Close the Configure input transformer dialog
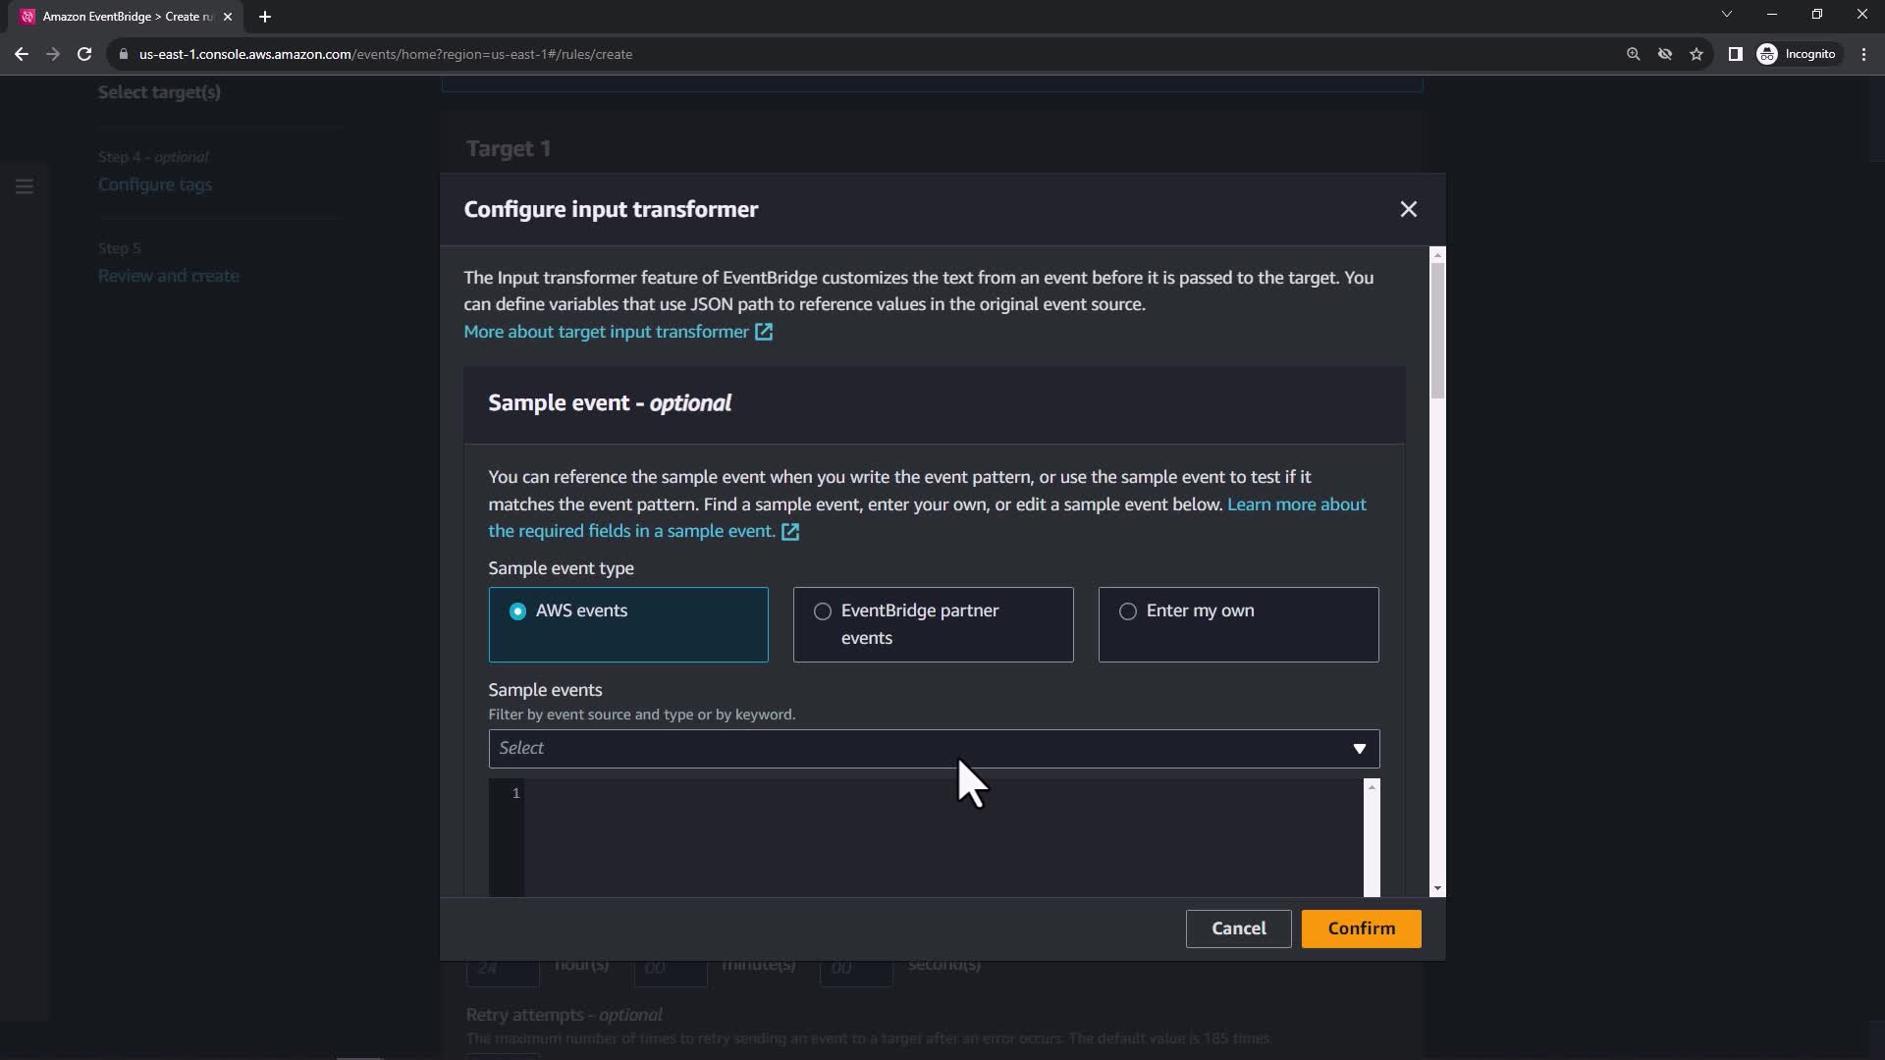 click(1408, 209)
